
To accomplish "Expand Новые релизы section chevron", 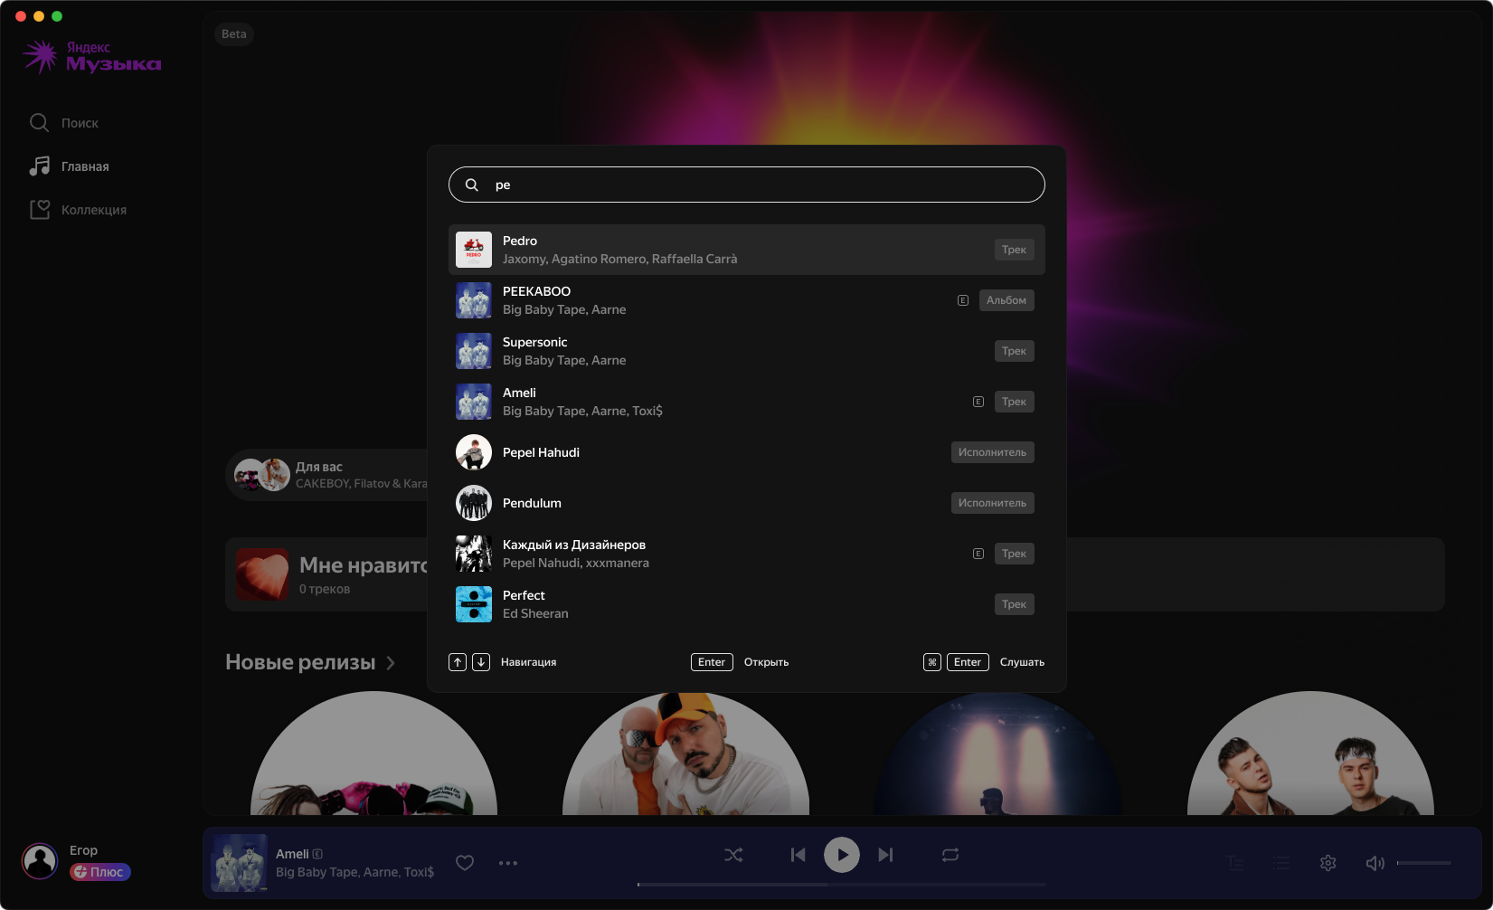I will pyautogui.click(x=391, y=663).
